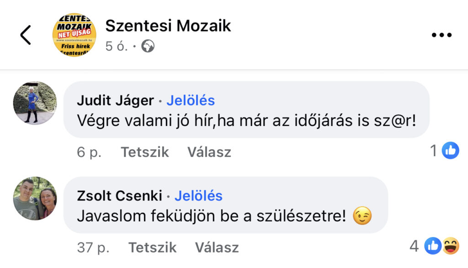Open Zsolt Csenki's profile name
Screen dimensions: 468x268
coord(119,196)
